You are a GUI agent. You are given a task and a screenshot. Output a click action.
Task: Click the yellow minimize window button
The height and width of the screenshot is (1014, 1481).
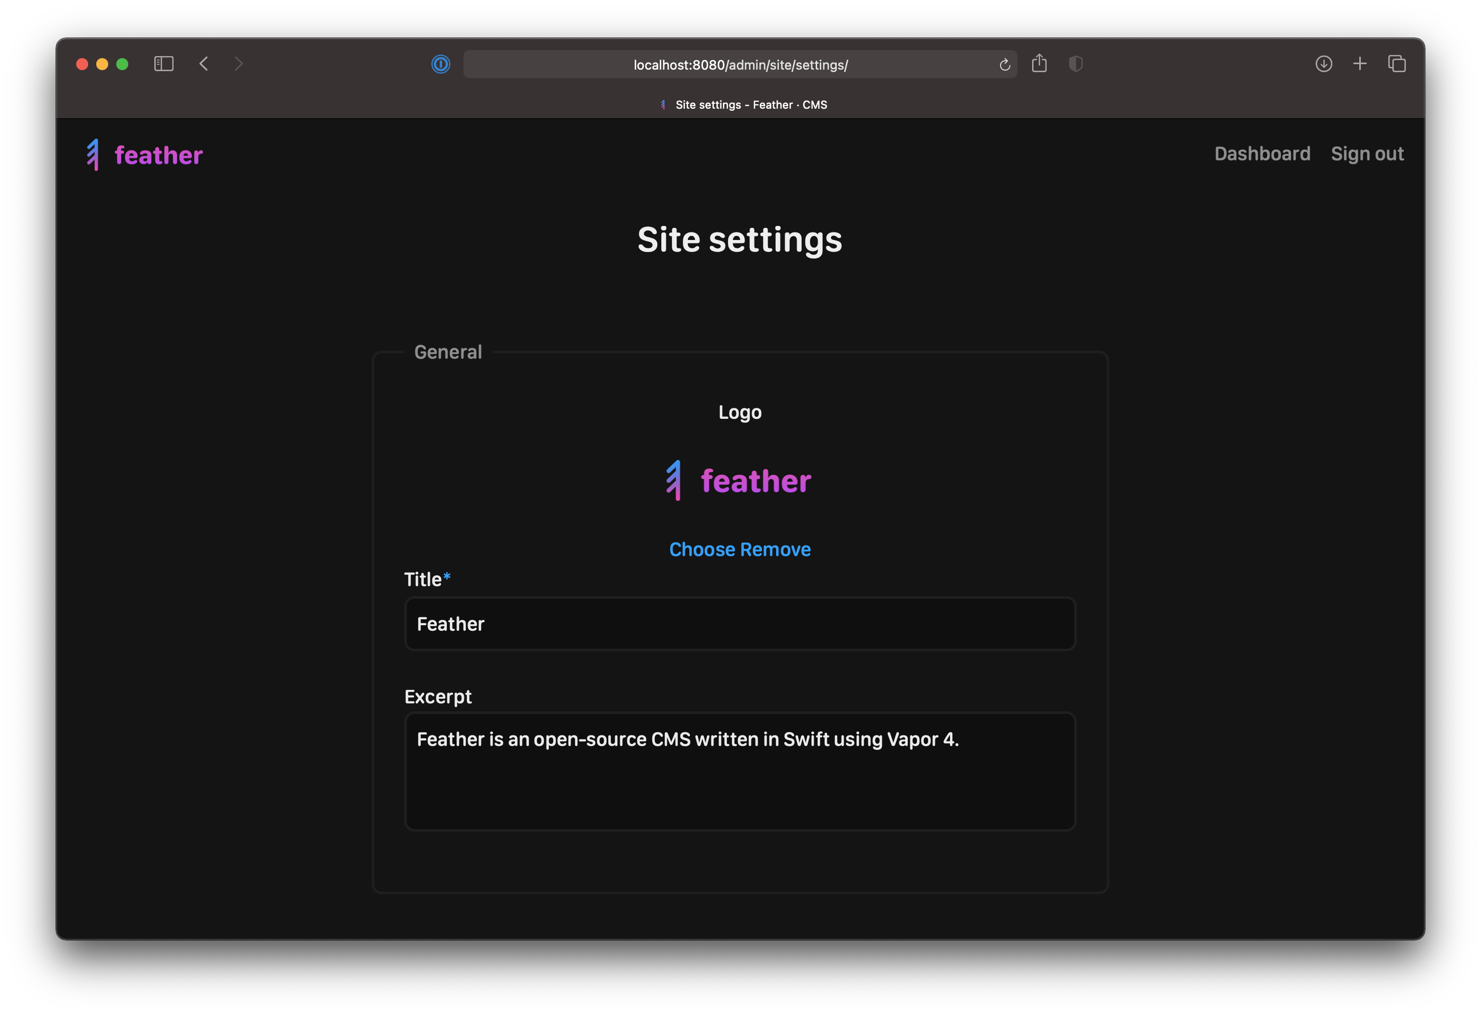(102, 64)
